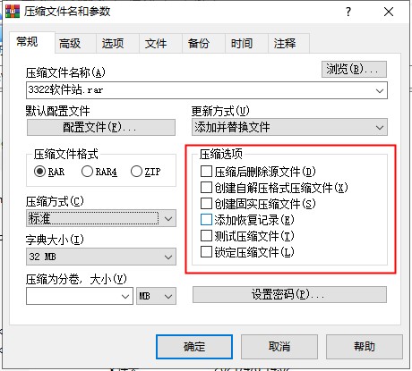The width and height of the screenshot is (412, 371).
Task: Expand the MB unit dropdown
Action: click(x=156, y=296)
